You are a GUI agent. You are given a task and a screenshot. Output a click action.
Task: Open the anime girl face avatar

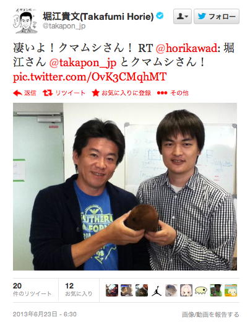click(x=186, y=290)
